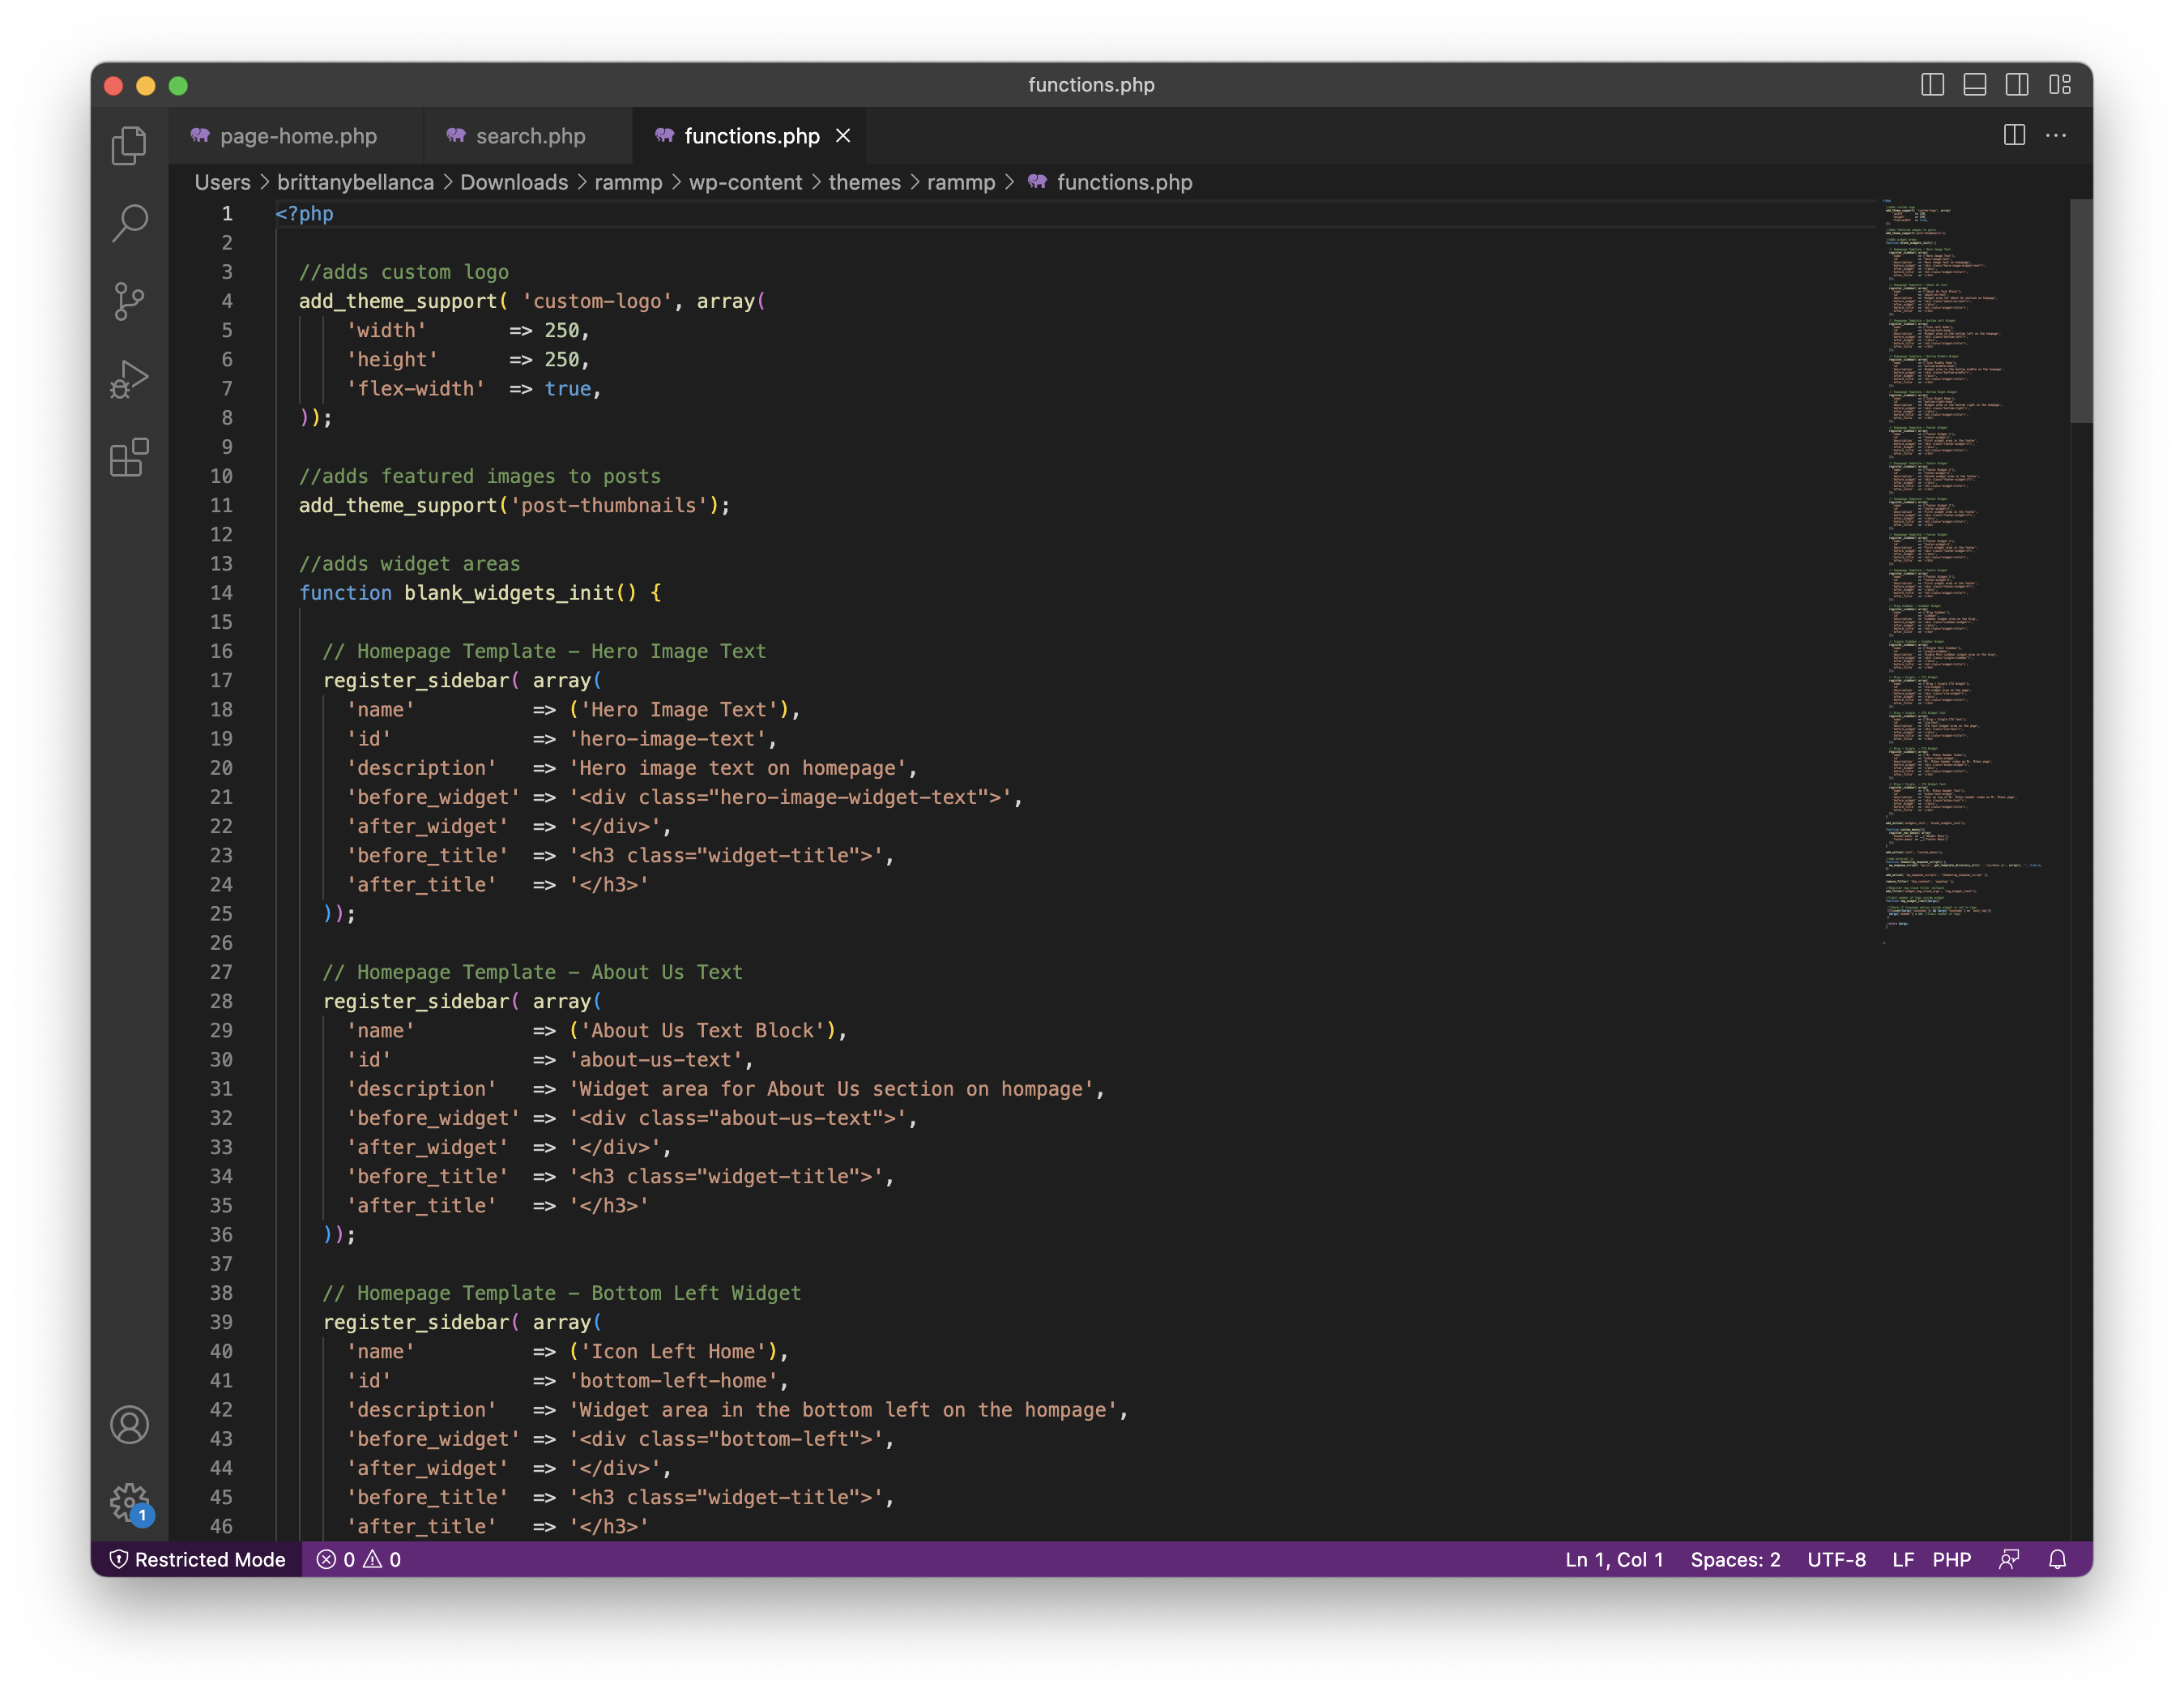The image size is (2184, 1697).
Task: Click line number 14 in the gutter
Action: tap(221, 592)
